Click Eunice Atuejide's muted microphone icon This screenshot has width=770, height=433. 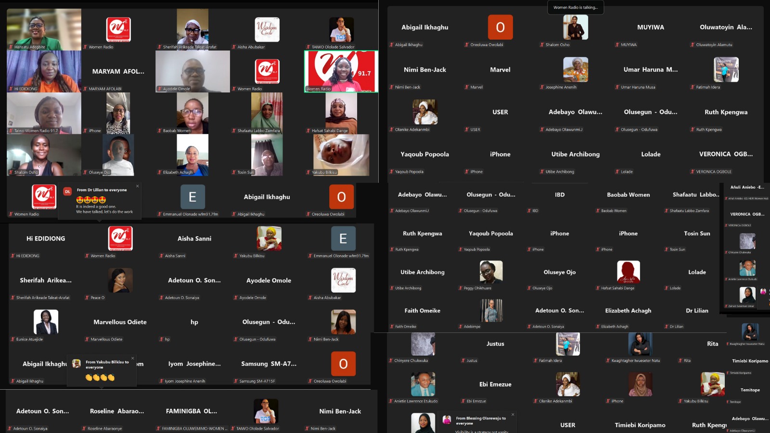coord(13,339)
